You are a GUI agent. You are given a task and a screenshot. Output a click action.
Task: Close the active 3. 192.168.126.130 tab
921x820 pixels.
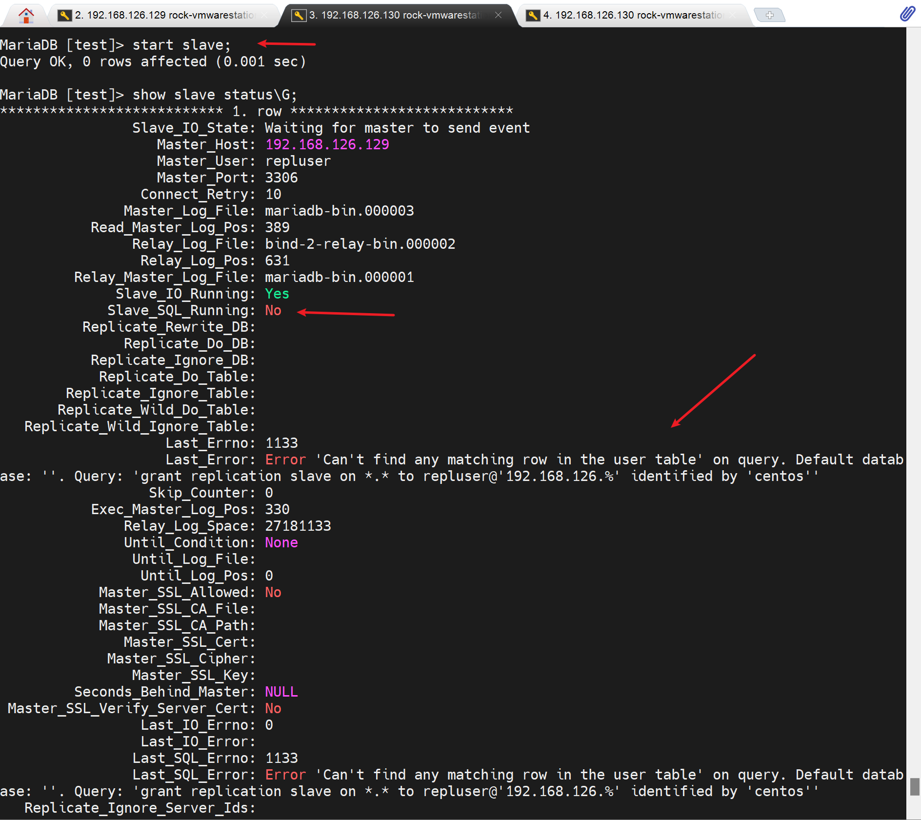(x=498, y=15)
